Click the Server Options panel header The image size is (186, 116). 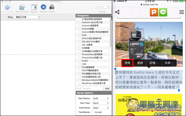coord(94,93)
